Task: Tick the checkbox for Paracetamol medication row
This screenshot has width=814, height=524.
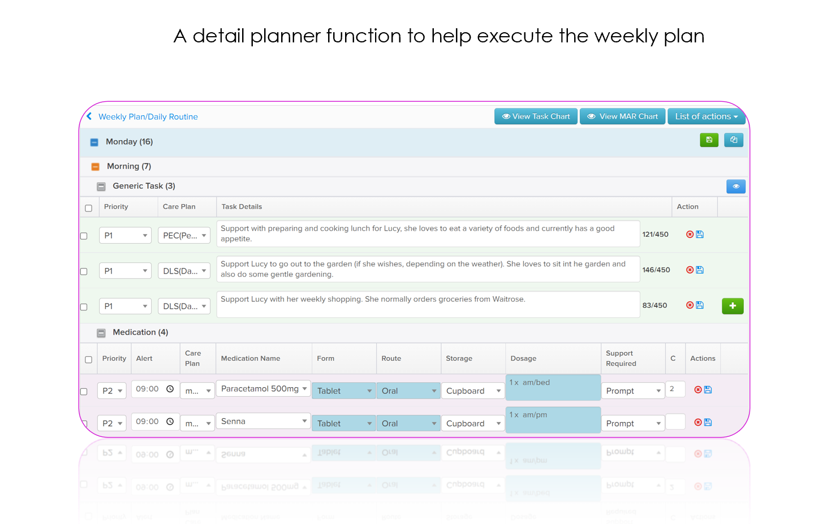Action: [84, 391]
